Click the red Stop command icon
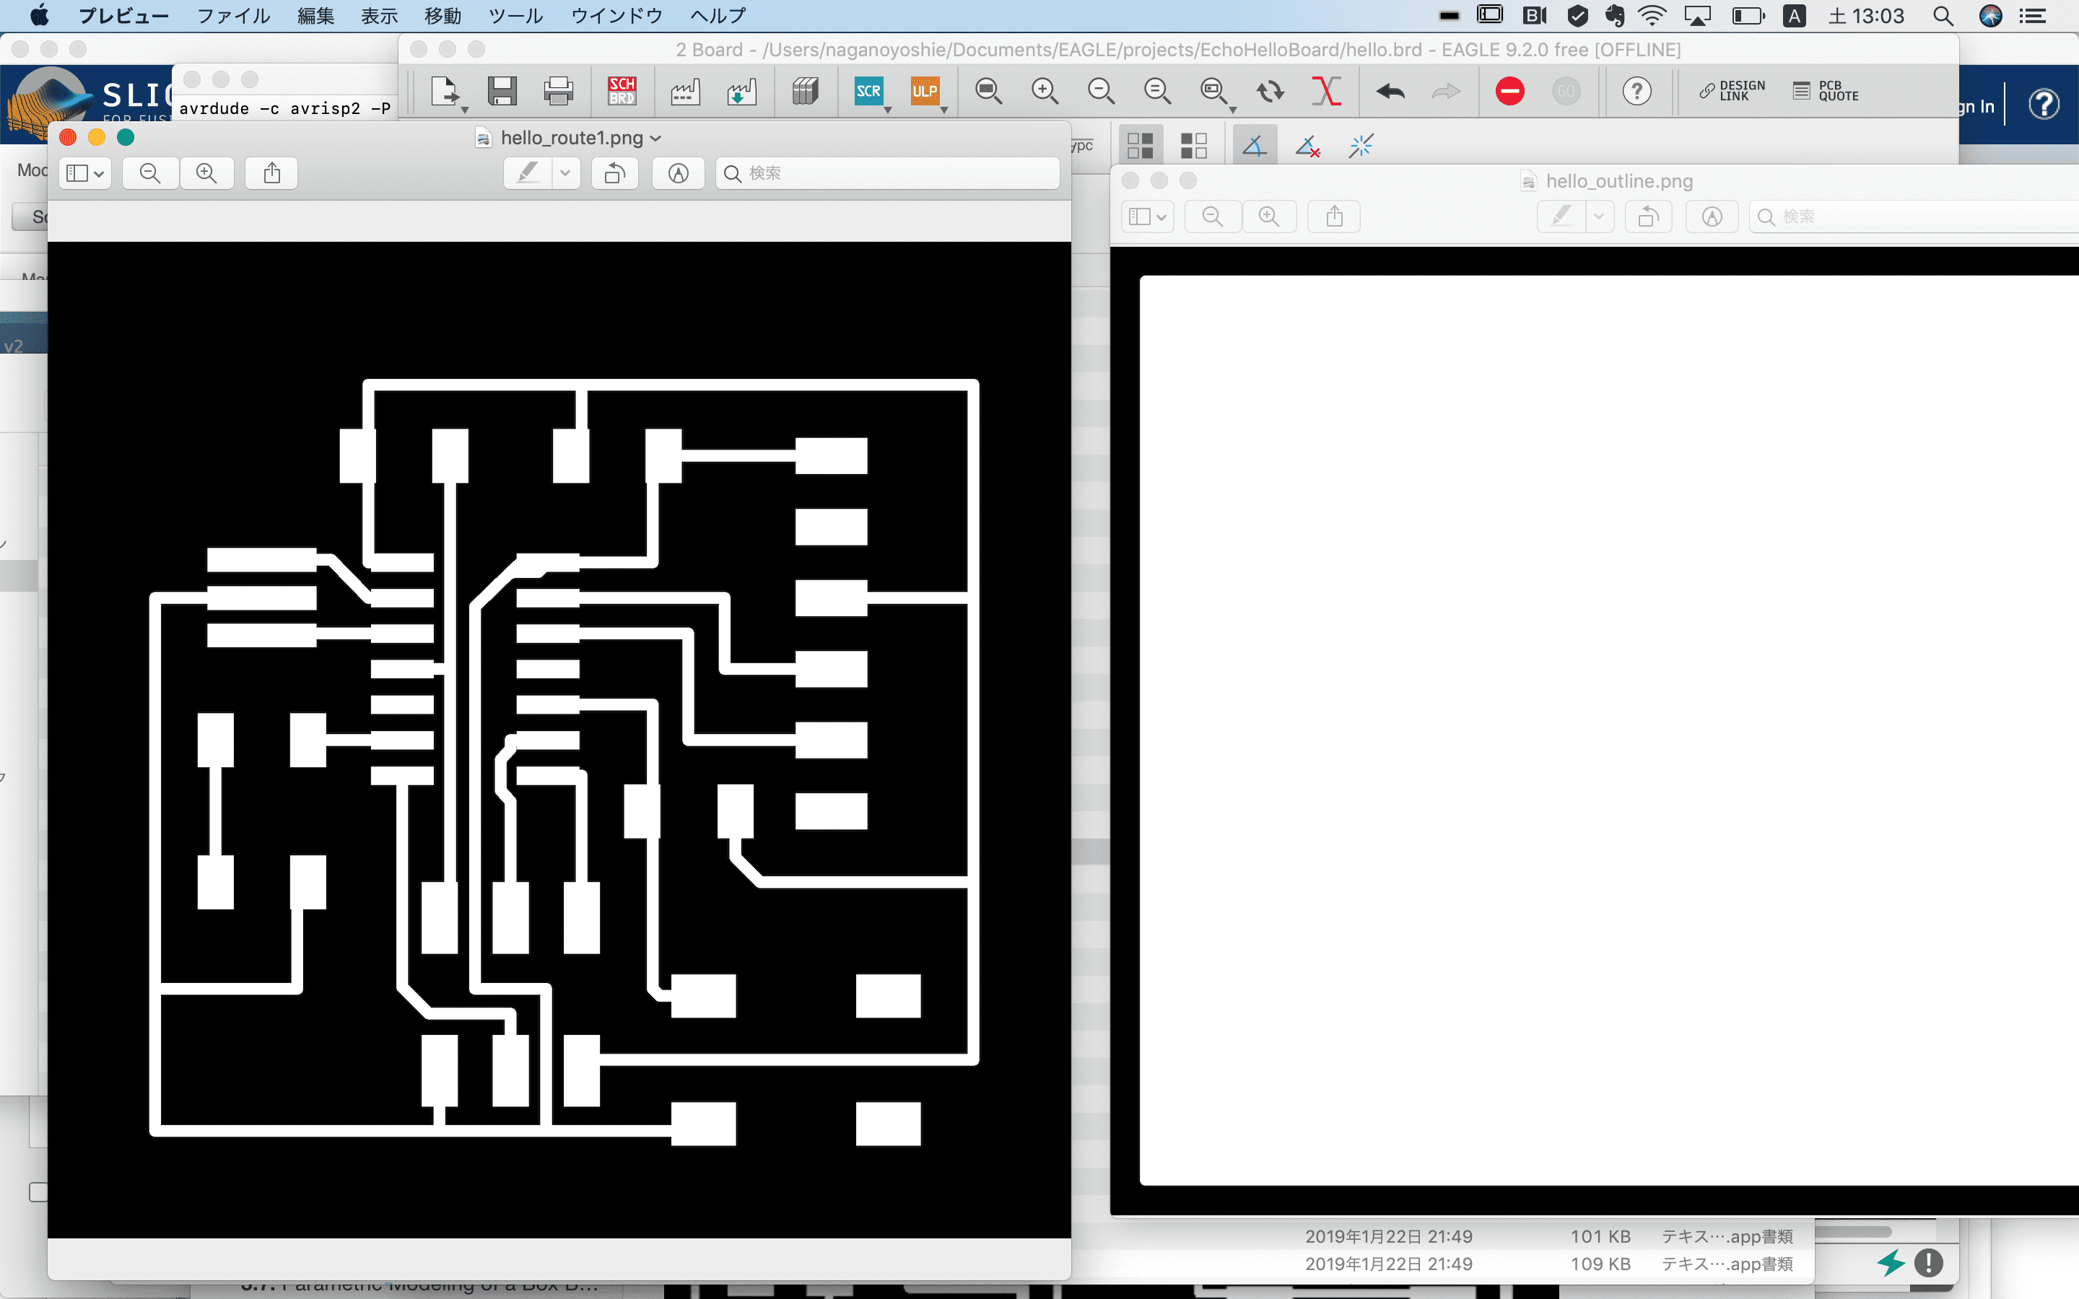The width and height of the screenshot is (2079, 1299). (1509, 90)
